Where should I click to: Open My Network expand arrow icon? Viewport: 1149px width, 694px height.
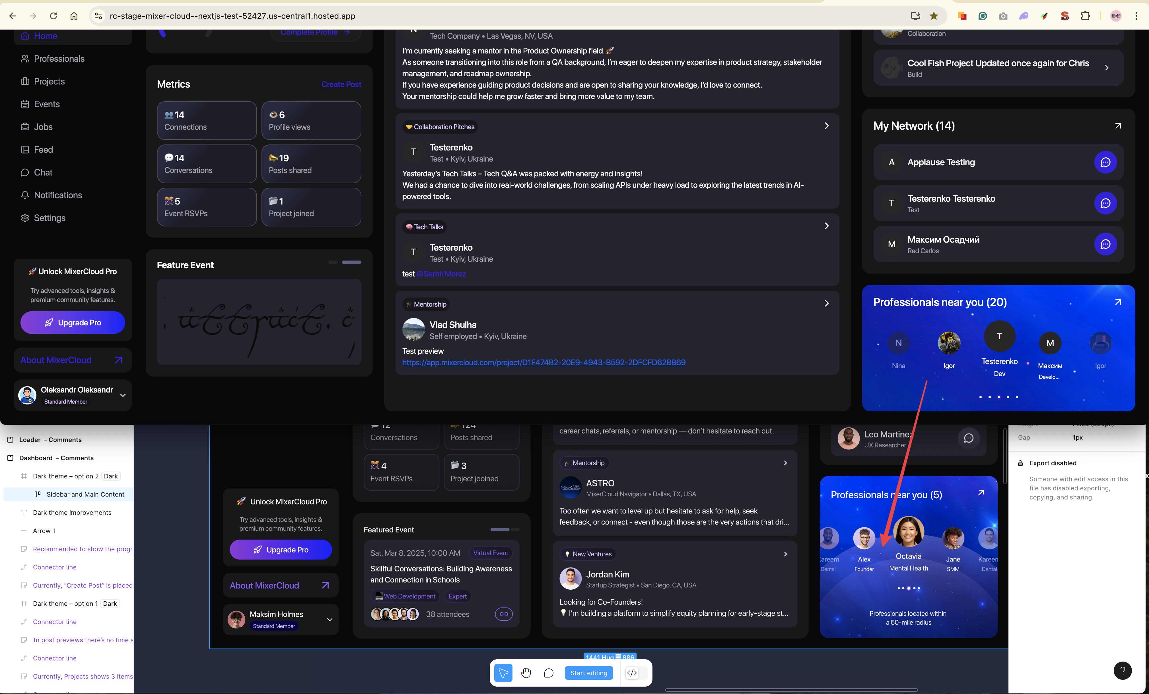click(x=1118, y=126)
